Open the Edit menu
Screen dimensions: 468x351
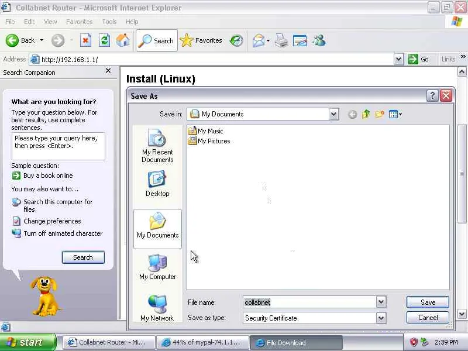click(x=29, y=22)
